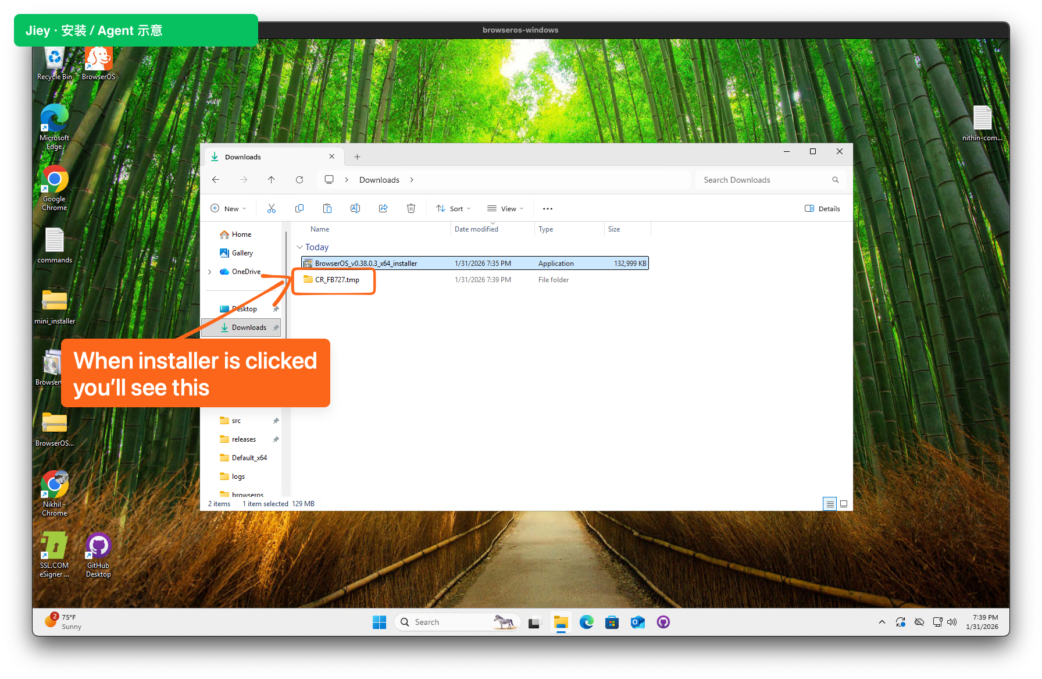Open the Microsoft Edge desktop shortcut
Image resolution: width=1042 pixels, height=679 pixels.
54,127
